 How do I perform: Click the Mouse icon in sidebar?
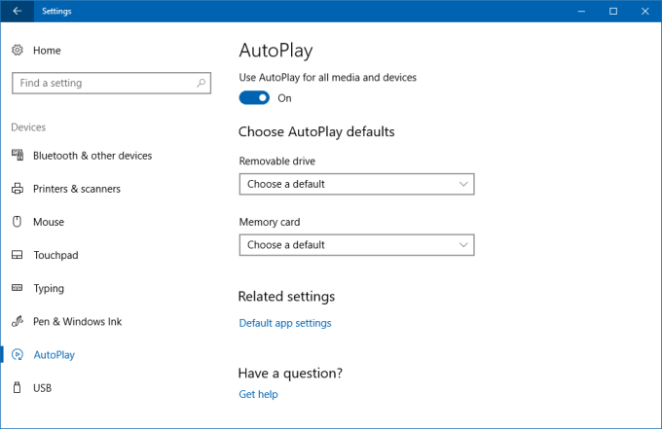tap(17, 222)
